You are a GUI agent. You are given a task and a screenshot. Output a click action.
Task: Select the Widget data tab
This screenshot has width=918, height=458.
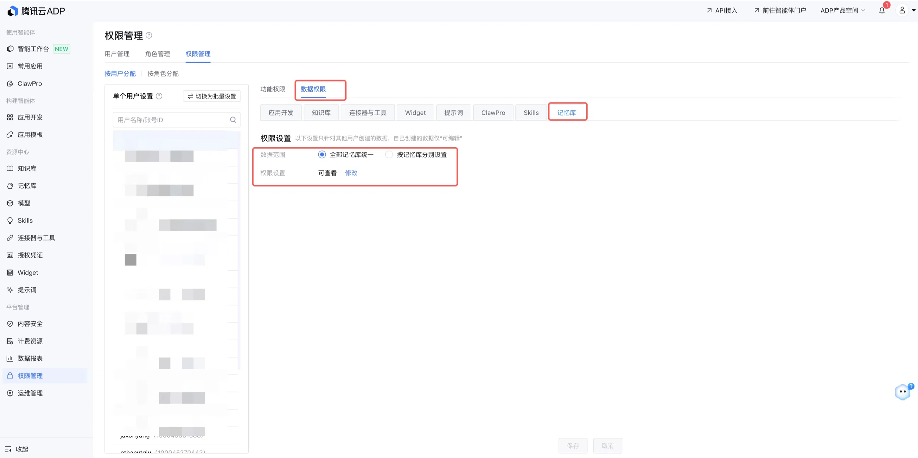[x=416, y=113]
